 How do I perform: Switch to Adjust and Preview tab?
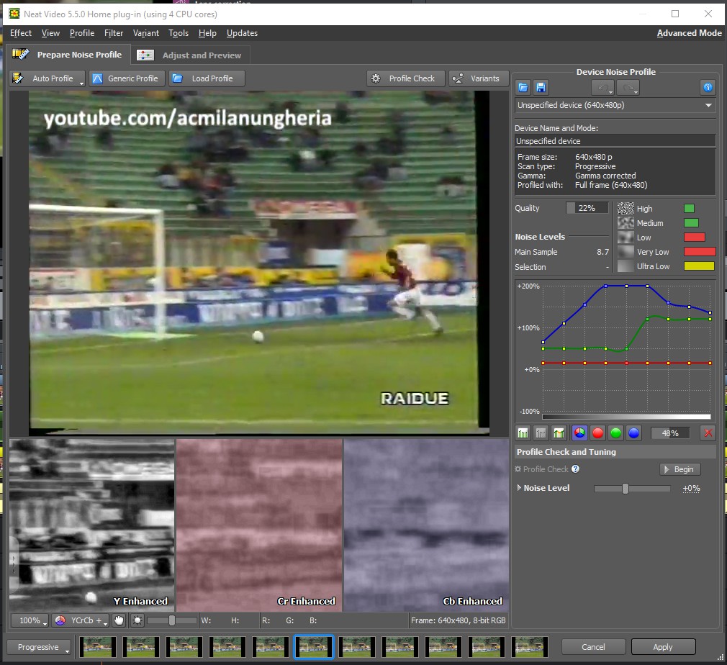pyautogui.click(x=191, y=55)
